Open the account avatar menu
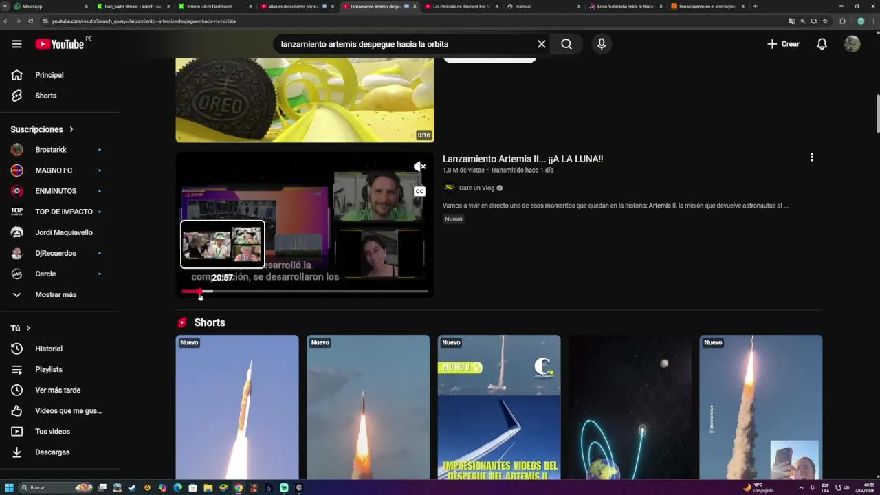Image resolution: width=880 pixels, height=495 pixels. click(852, 44)
